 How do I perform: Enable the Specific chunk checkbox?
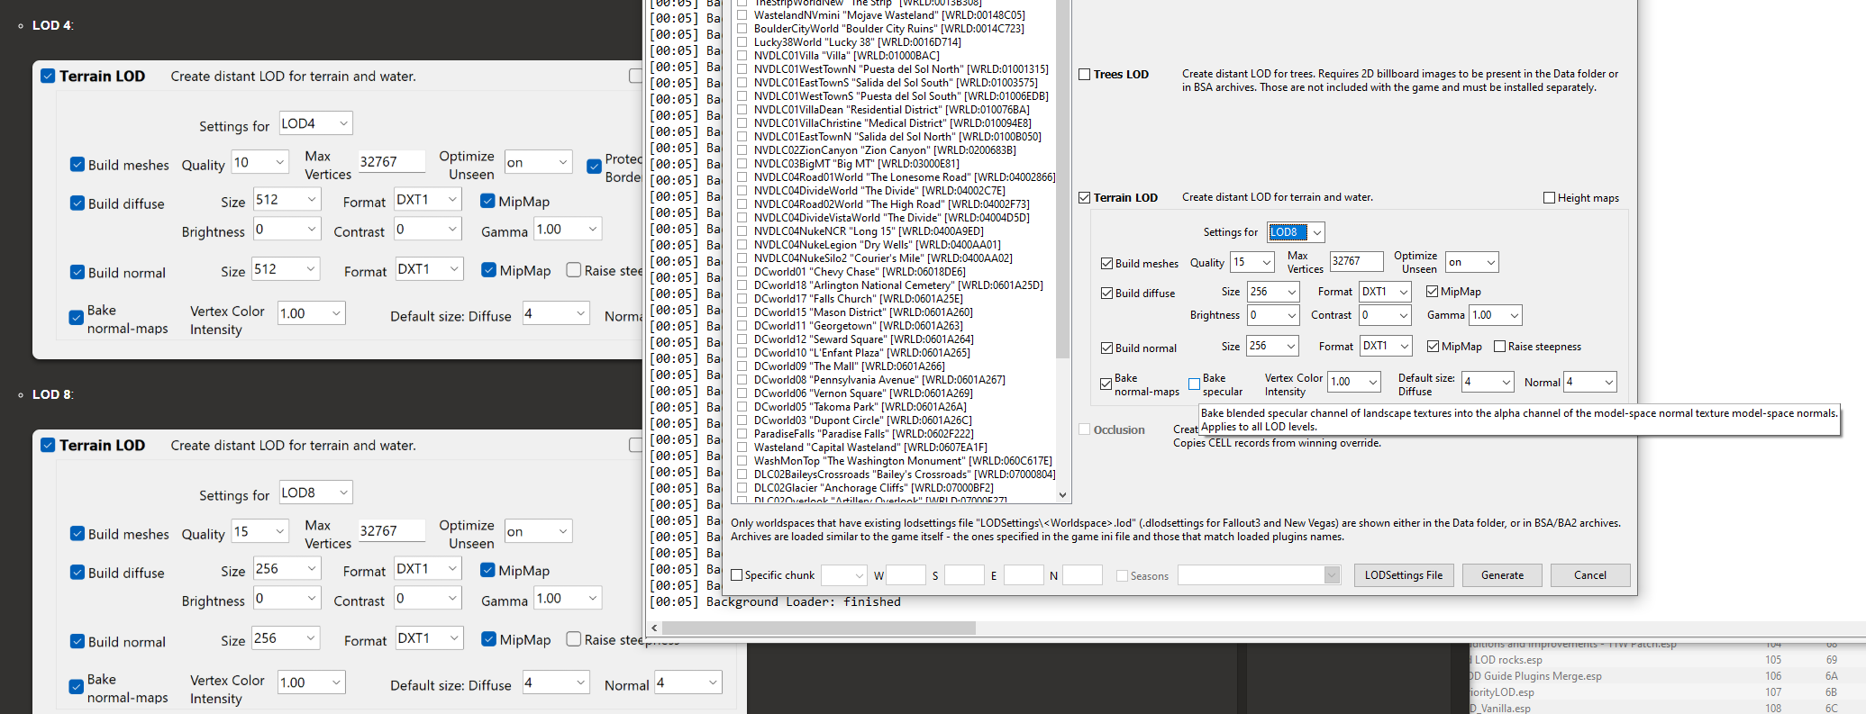click(x=737, y=575)
